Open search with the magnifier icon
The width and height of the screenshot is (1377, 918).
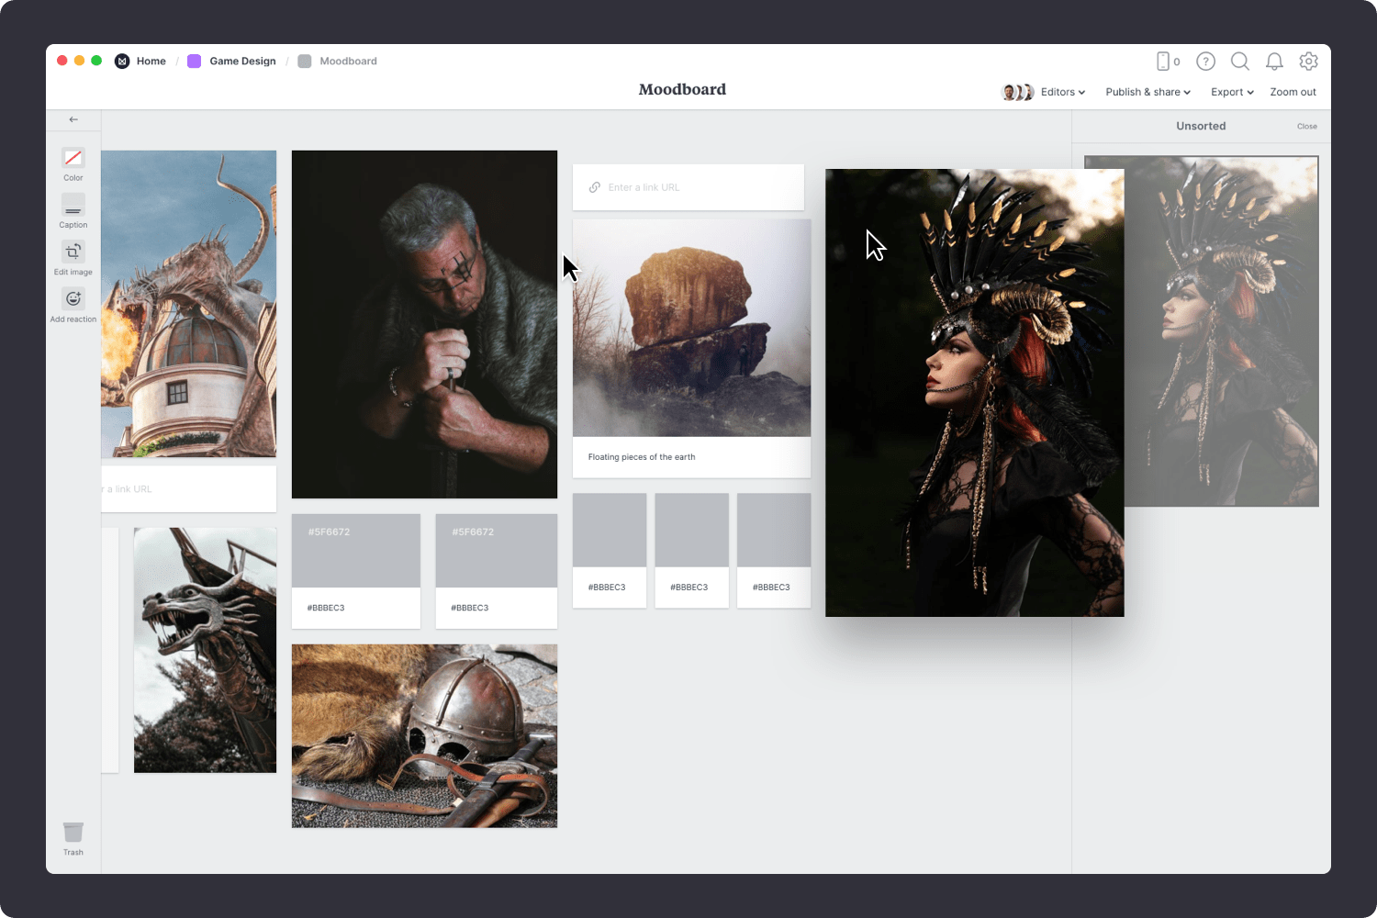tap(1240, 62)
